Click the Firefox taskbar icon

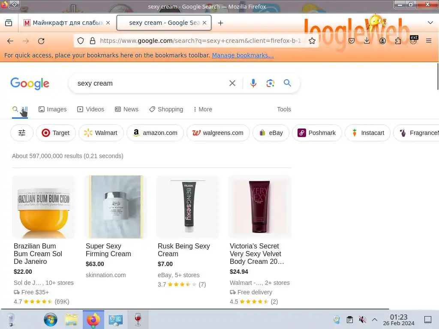point(93,320)
